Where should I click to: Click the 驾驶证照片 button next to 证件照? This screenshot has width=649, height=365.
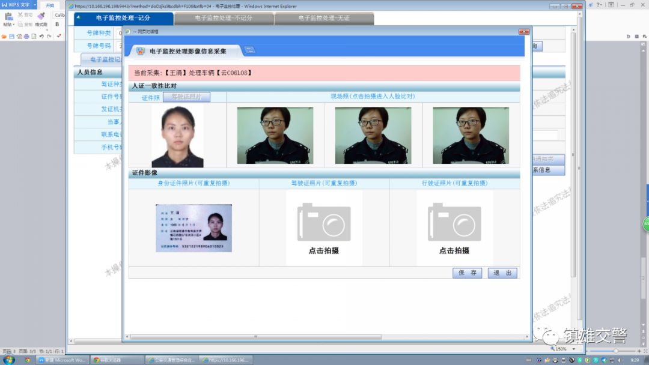pos(186,97)
